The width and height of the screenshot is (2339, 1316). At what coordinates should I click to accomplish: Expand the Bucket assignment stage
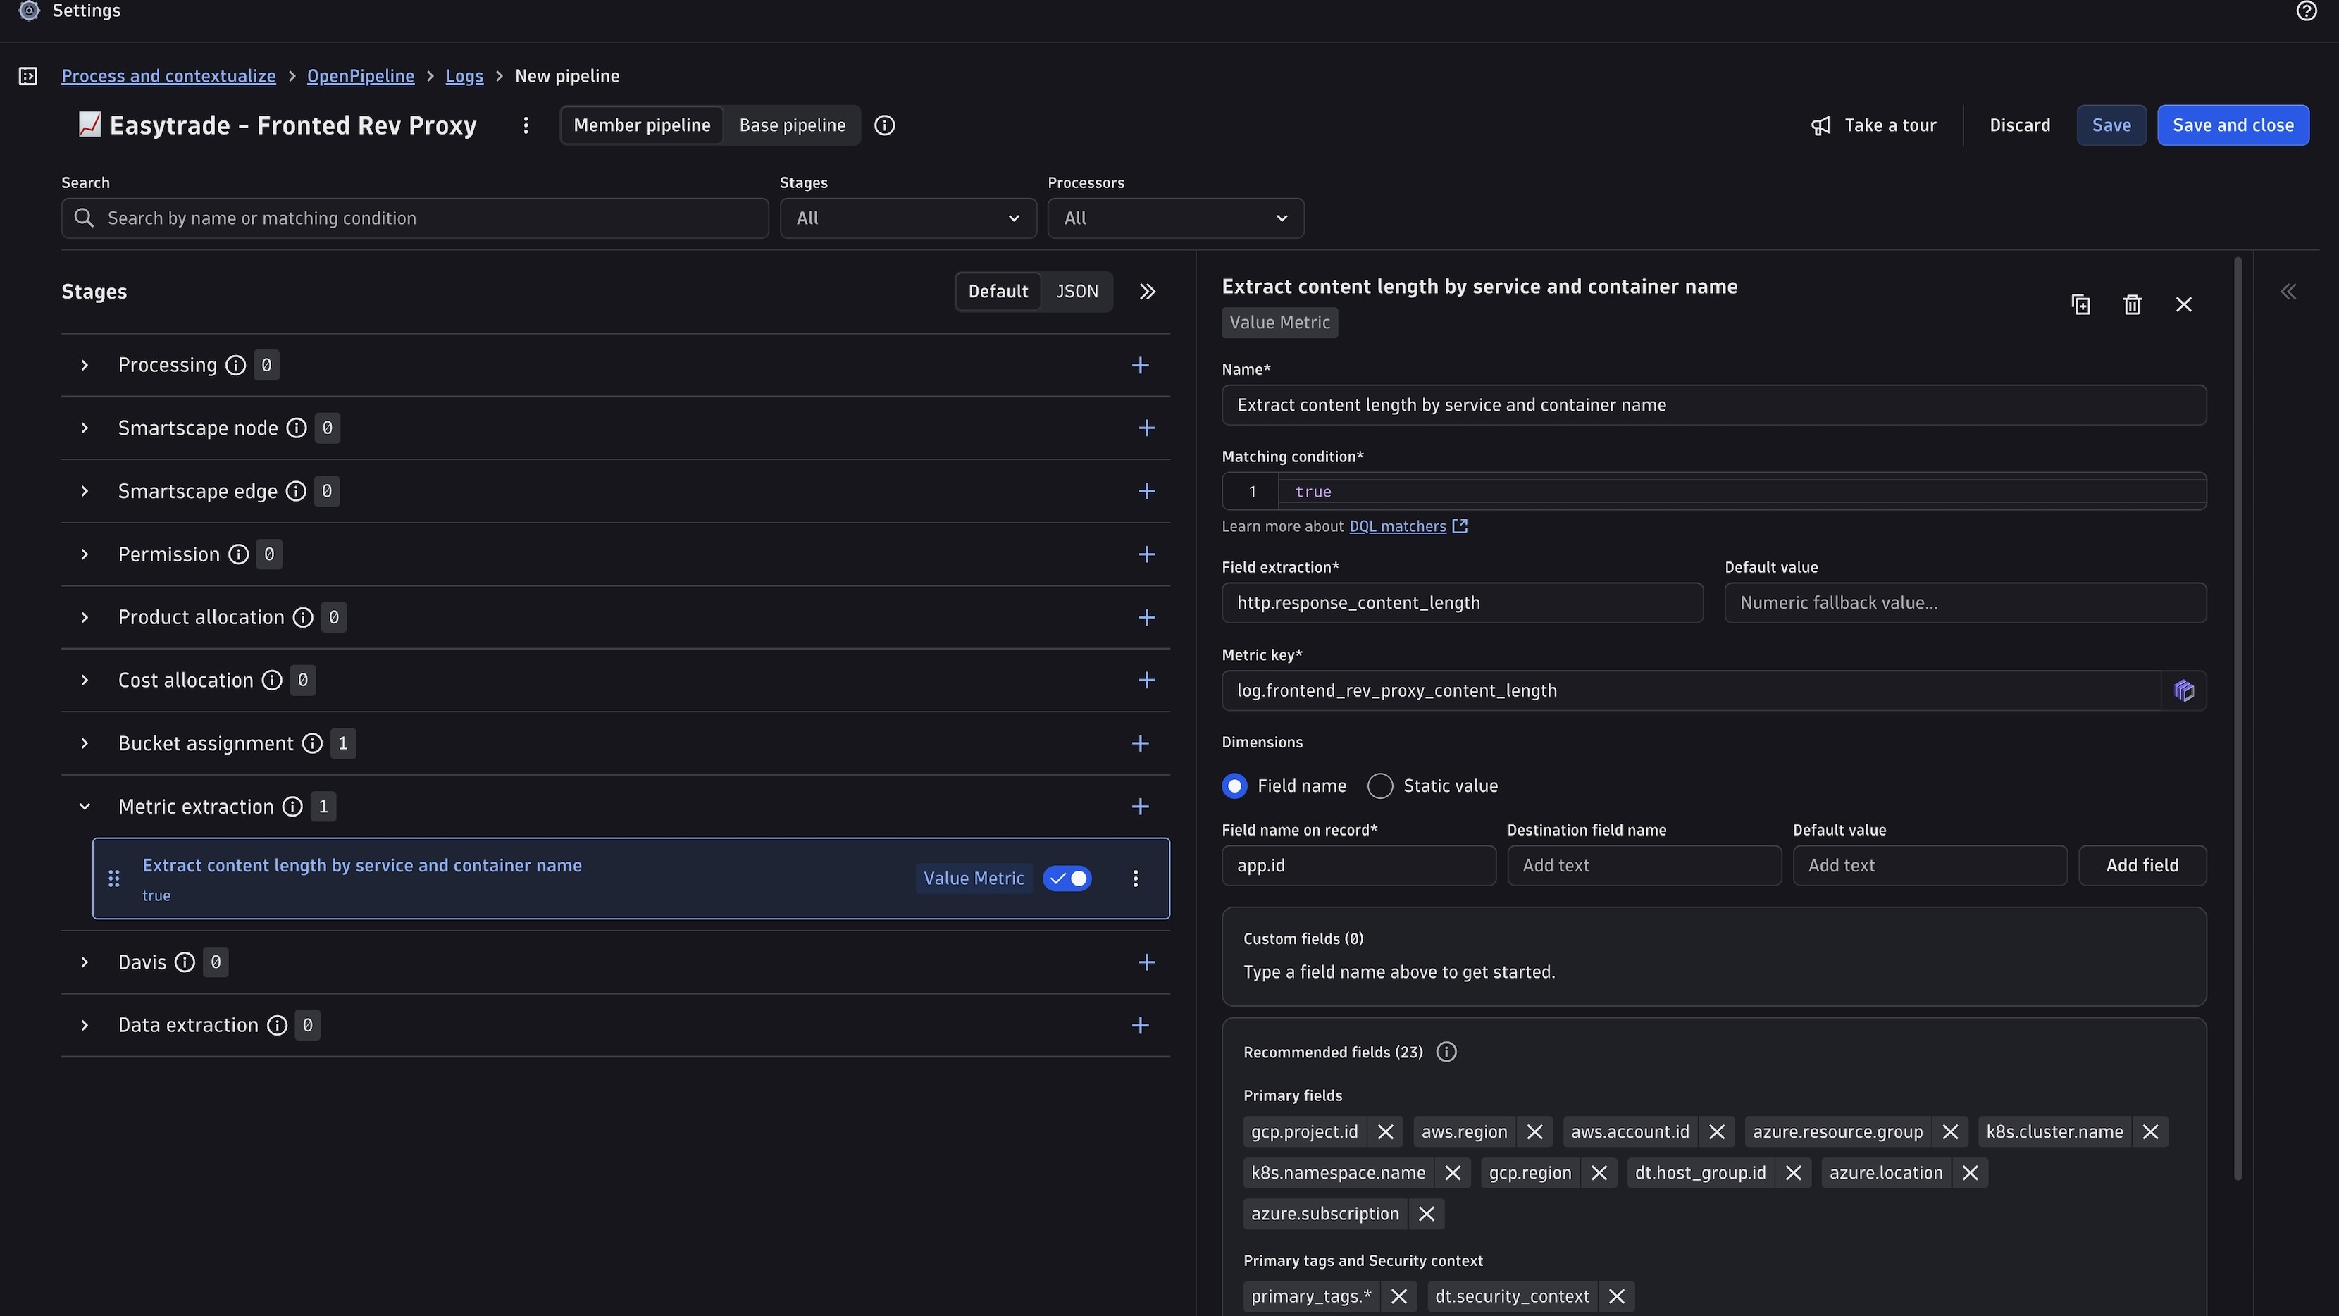pyautogui.click(x=85, y=744)
